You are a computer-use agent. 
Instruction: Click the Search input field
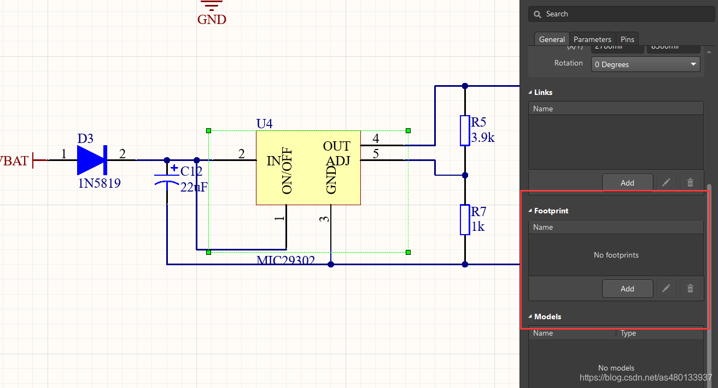click(618, 14)
